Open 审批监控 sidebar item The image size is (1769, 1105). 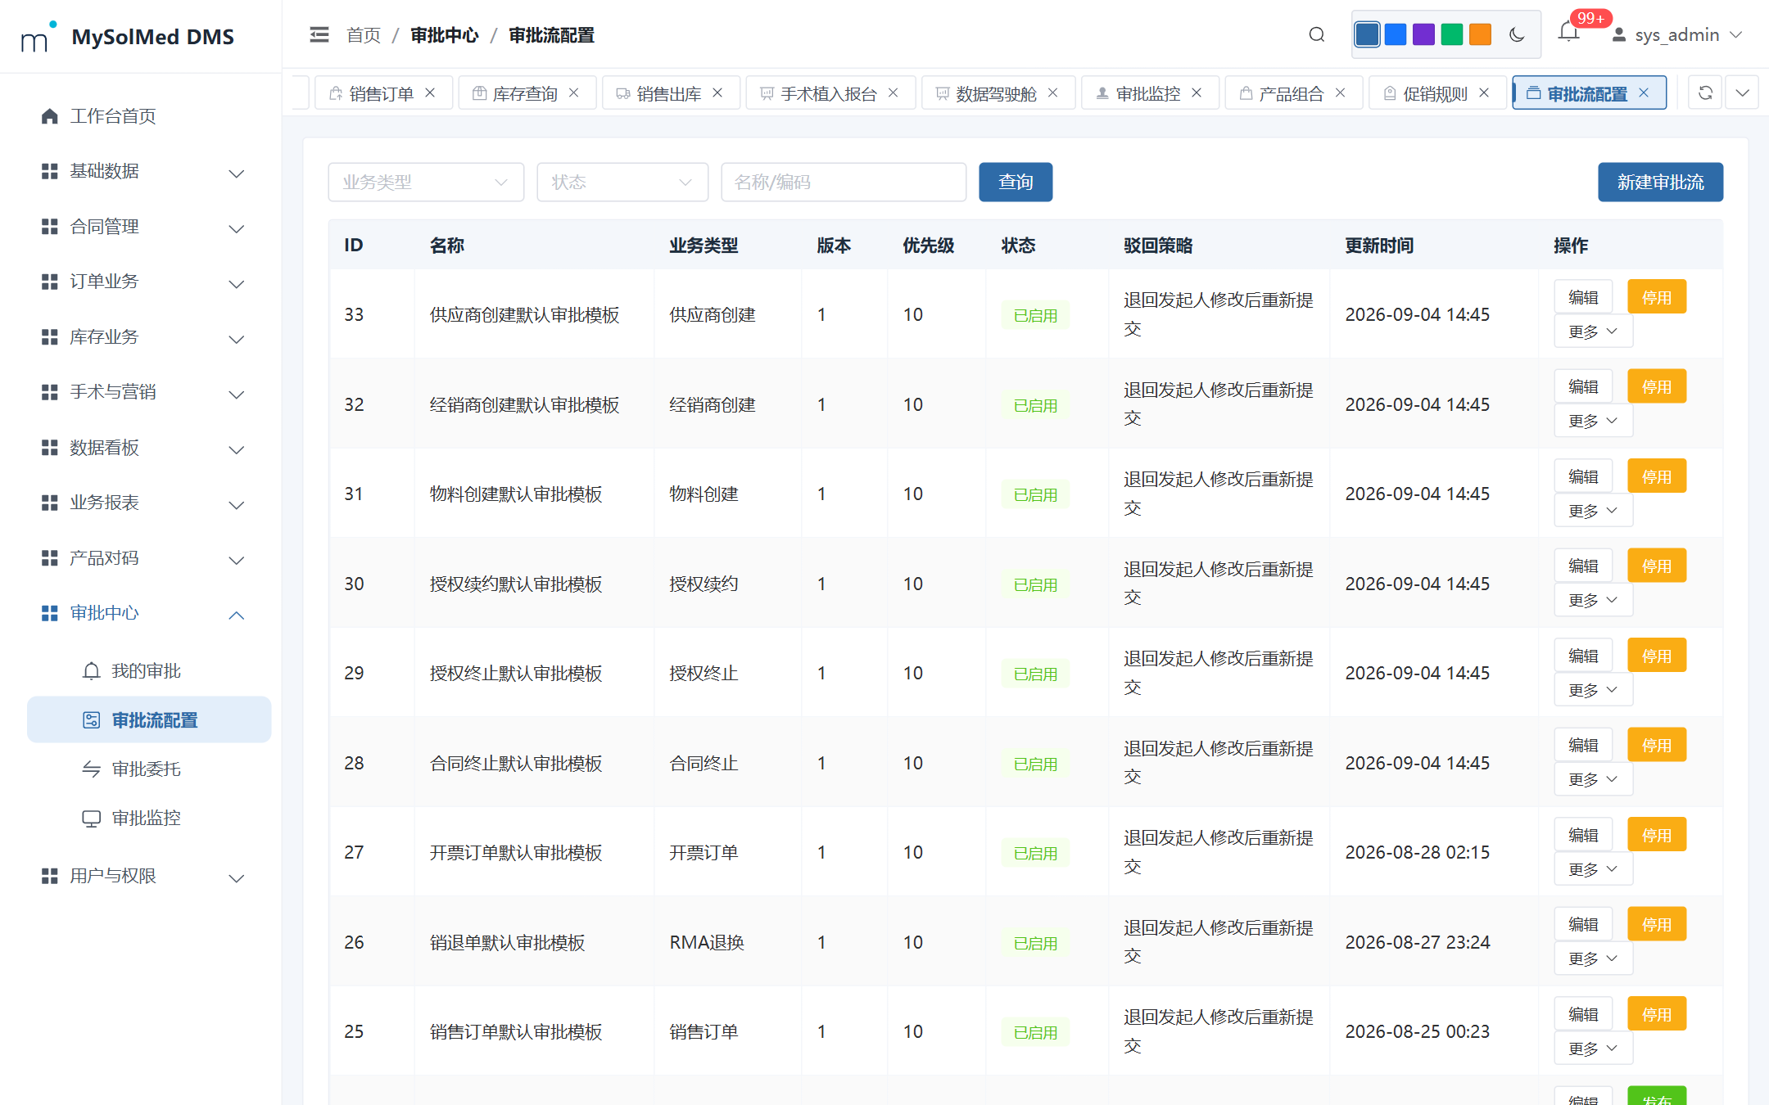(x=149, y=819)
